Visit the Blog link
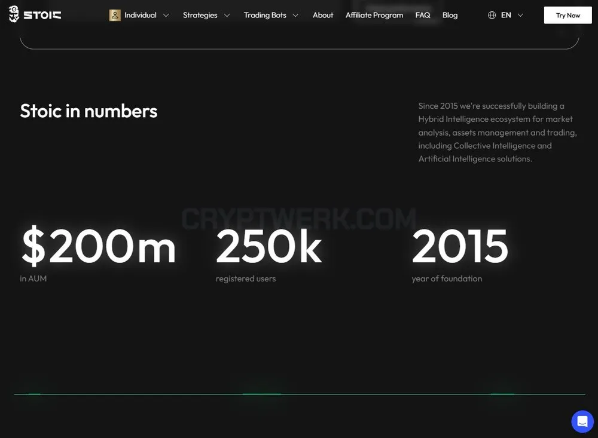This screenshot has width=598, height=438. pyautogui.click(x=450, y=16)
